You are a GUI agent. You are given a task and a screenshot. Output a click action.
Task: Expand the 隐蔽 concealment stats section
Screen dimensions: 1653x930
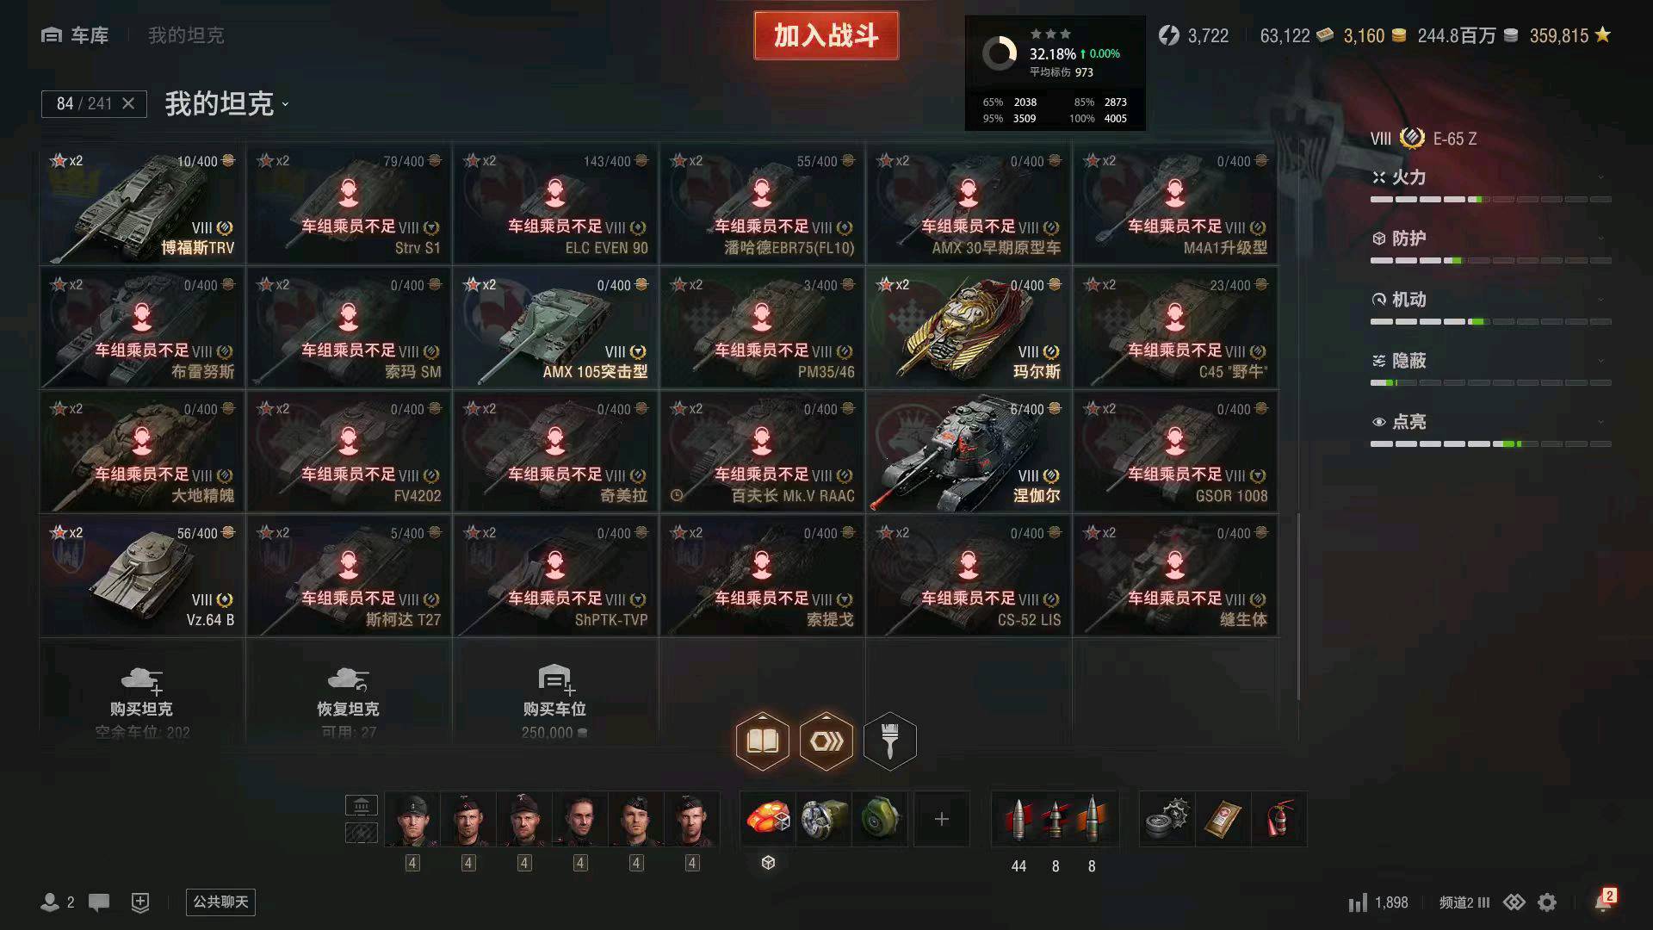pos(1490,361)
